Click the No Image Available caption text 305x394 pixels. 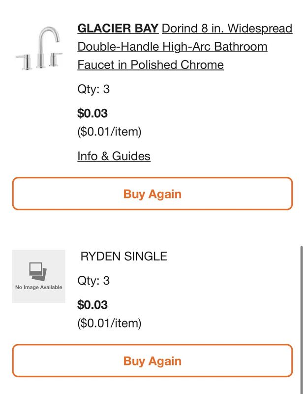tap(39, 287)
